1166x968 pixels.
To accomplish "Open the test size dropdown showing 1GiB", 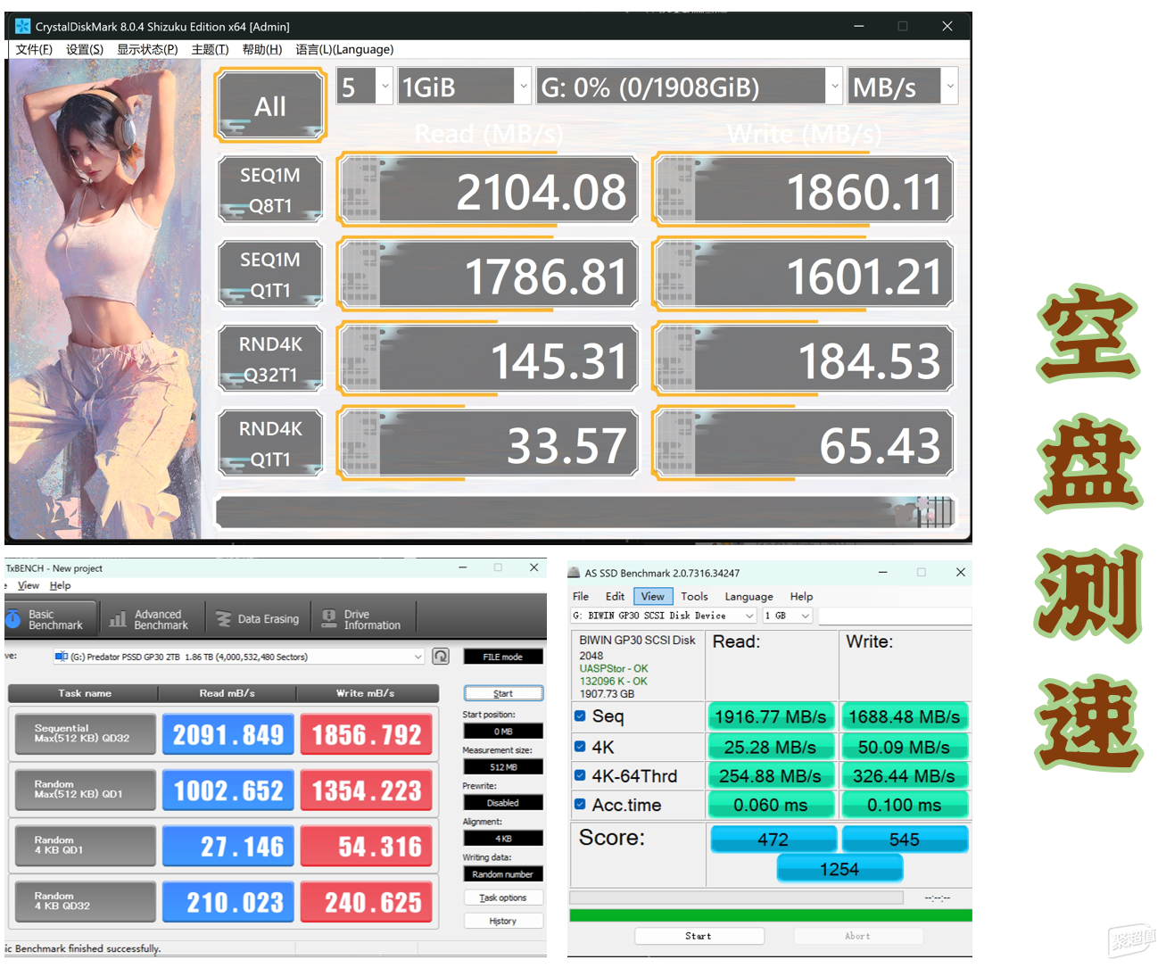I will click(x=464, y=87).
